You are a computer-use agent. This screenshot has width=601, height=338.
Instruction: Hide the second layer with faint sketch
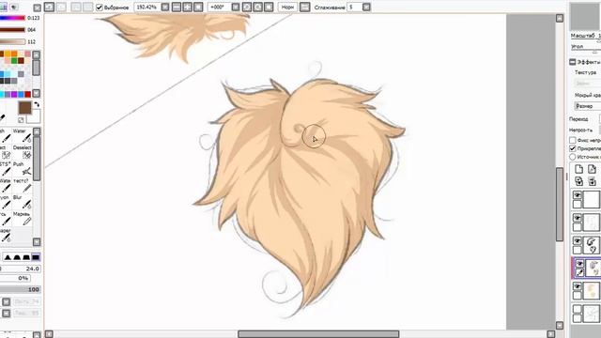[578, 218]
